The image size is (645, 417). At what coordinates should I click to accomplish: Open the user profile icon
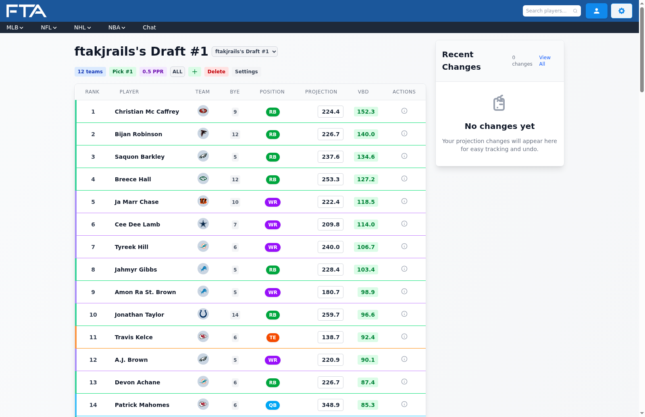[x=596, y=11]
